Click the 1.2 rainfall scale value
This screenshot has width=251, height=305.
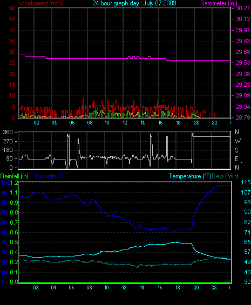click(15, 183)
